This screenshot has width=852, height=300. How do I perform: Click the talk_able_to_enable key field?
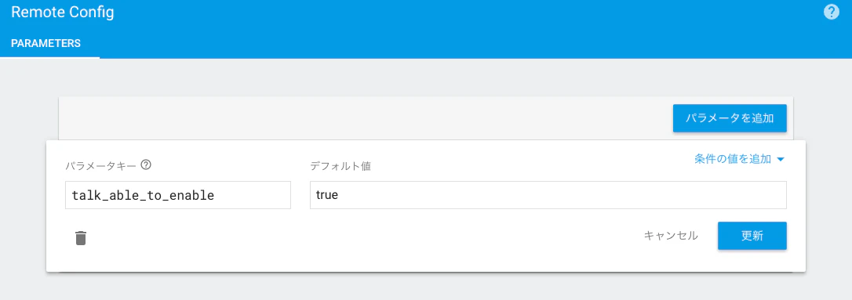[x=177, y=195]
